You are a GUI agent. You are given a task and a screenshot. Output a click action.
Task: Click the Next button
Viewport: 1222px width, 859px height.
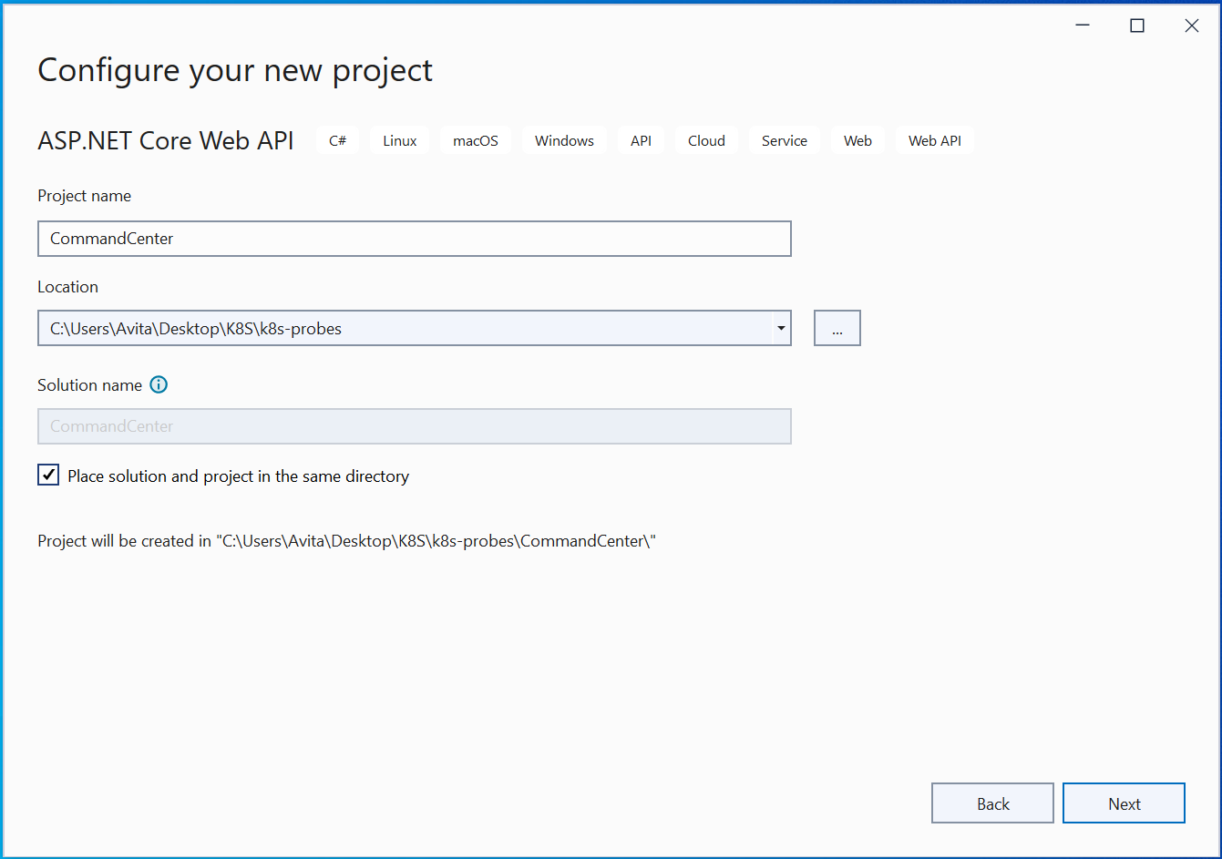[x=1124, y=803]
